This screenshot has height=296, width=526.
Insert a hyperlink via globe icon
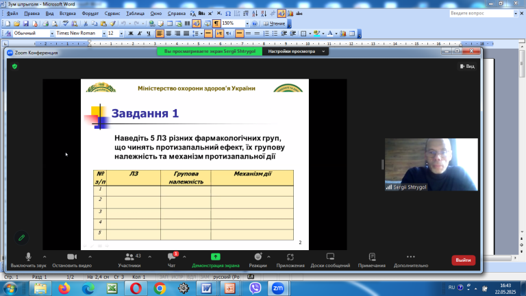[x=152, y=23]
